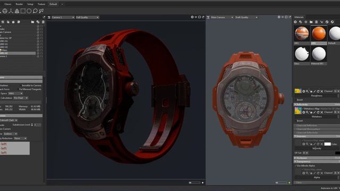Select the Materials panel tab
340x191 pixels.
pyautogui.click(x=299, y=17)
